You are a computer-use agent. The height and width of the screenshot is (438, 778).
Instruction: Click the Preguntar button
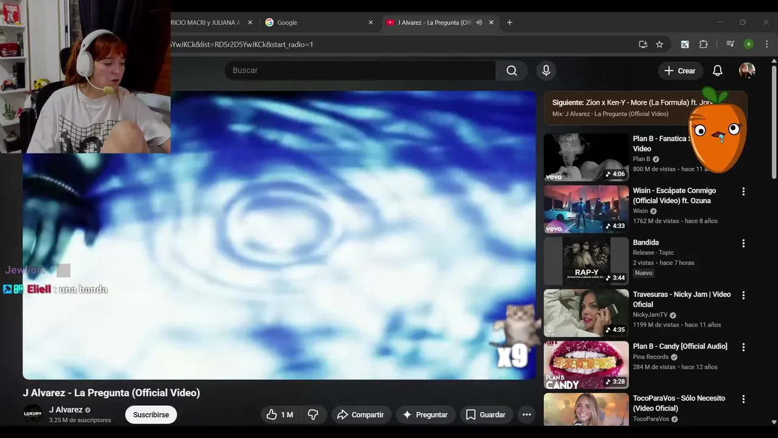tap(425, 415)
